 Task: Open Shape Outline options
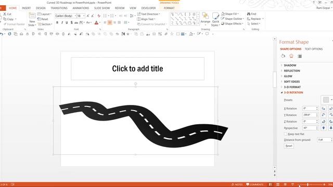(x=233, y=19)
